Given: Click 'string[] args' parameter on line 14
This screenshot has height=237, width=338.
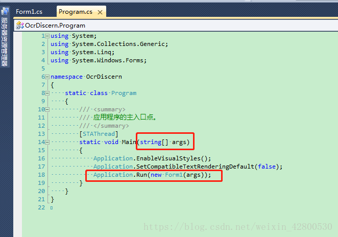Looking at the screenshot, I should tap(163, 142).
